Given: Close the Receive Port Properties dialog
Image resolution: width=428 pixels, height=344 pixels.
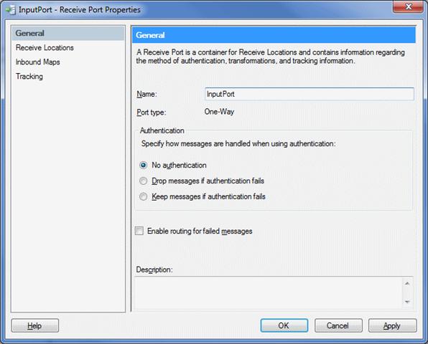Looking at the screenshot, I should point(408,6).
